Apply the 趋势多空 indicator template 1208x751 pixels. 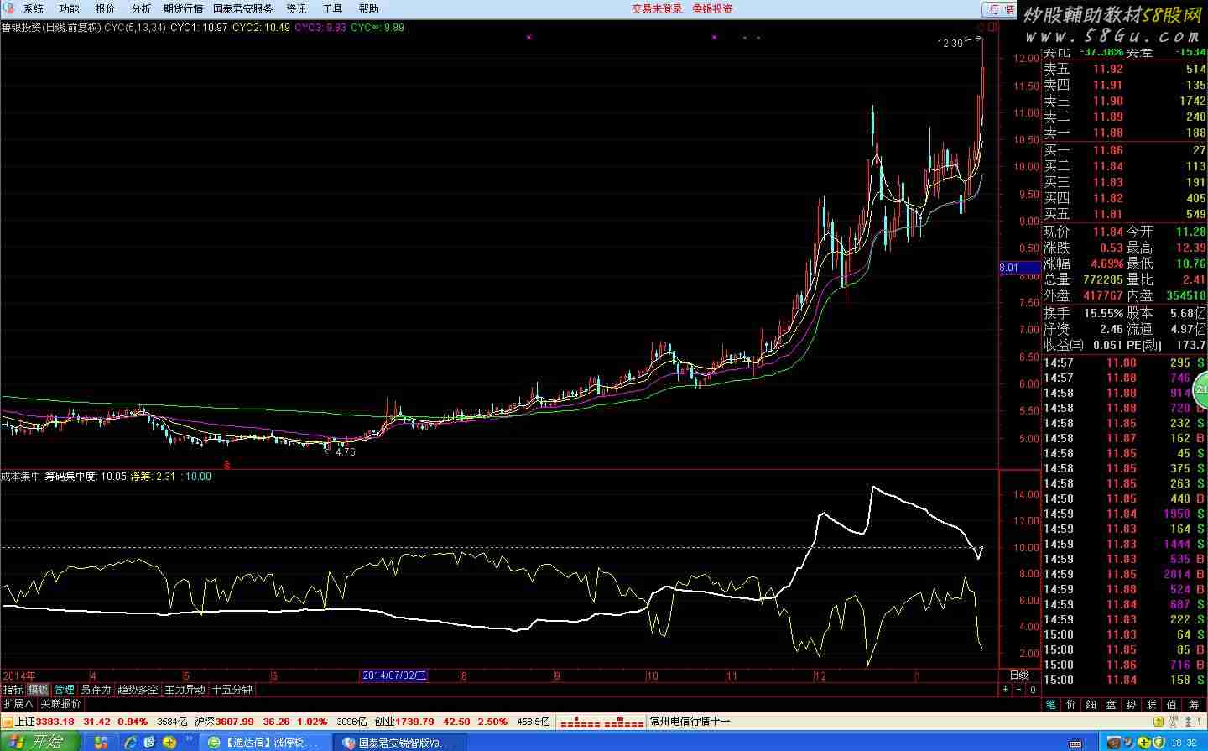click(138, 690)
